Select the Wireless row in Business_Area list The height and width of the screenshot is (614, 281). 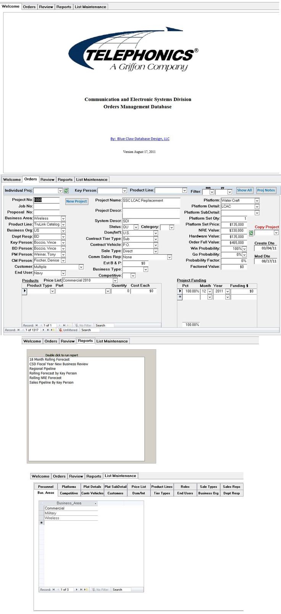[71, 518]
